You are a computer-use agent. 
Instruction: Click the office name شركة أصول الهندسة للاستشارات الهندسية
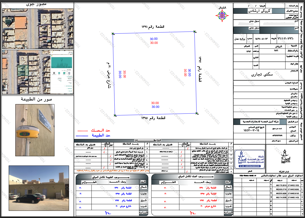(260, 122)
